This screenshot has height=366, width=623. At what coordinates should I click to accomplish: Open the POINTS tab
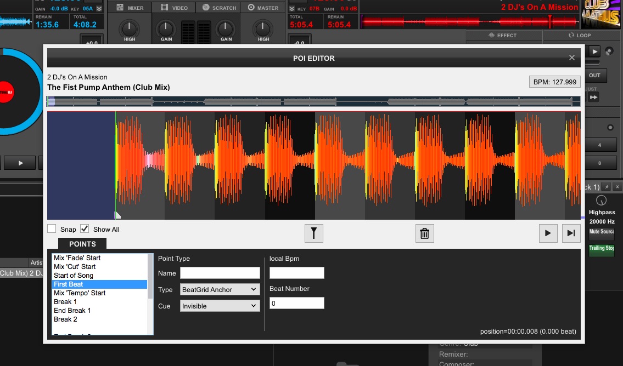click(82, 244)
